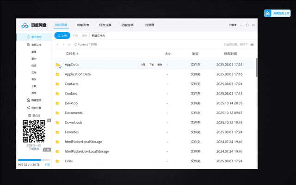
Task: Select 图片 category in sidebar
Action: pos(34,59)
